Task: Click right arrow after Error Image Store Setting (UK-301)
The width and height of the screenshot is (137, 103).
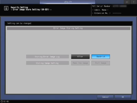Action: [x=51, y=10]
